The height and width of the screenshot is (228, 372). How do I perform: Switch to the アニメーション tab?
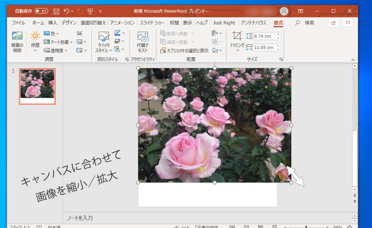tap(123, 22)
